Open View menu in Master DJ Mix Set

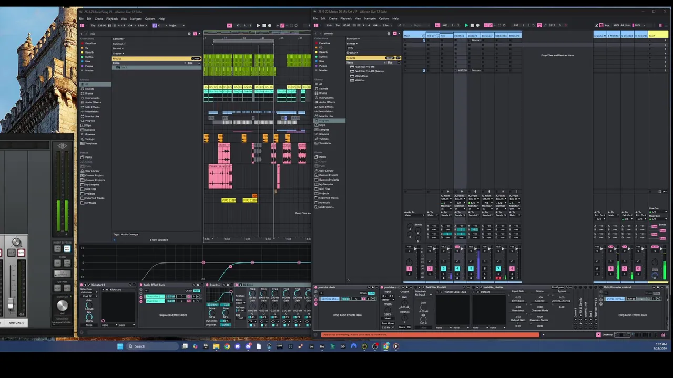point(358,19)
